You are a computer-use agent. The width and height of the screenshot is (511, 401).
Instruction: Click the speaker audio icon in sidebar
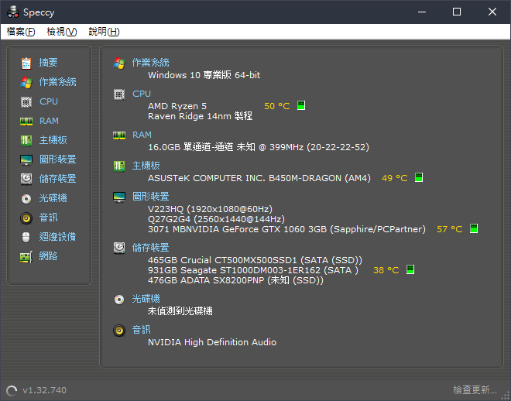tap(26, 218)
